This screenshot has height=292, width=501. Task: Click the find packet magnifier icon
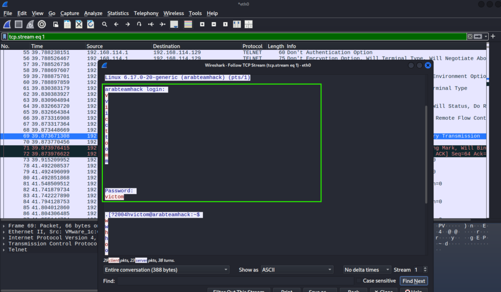(x=104, y=24)
